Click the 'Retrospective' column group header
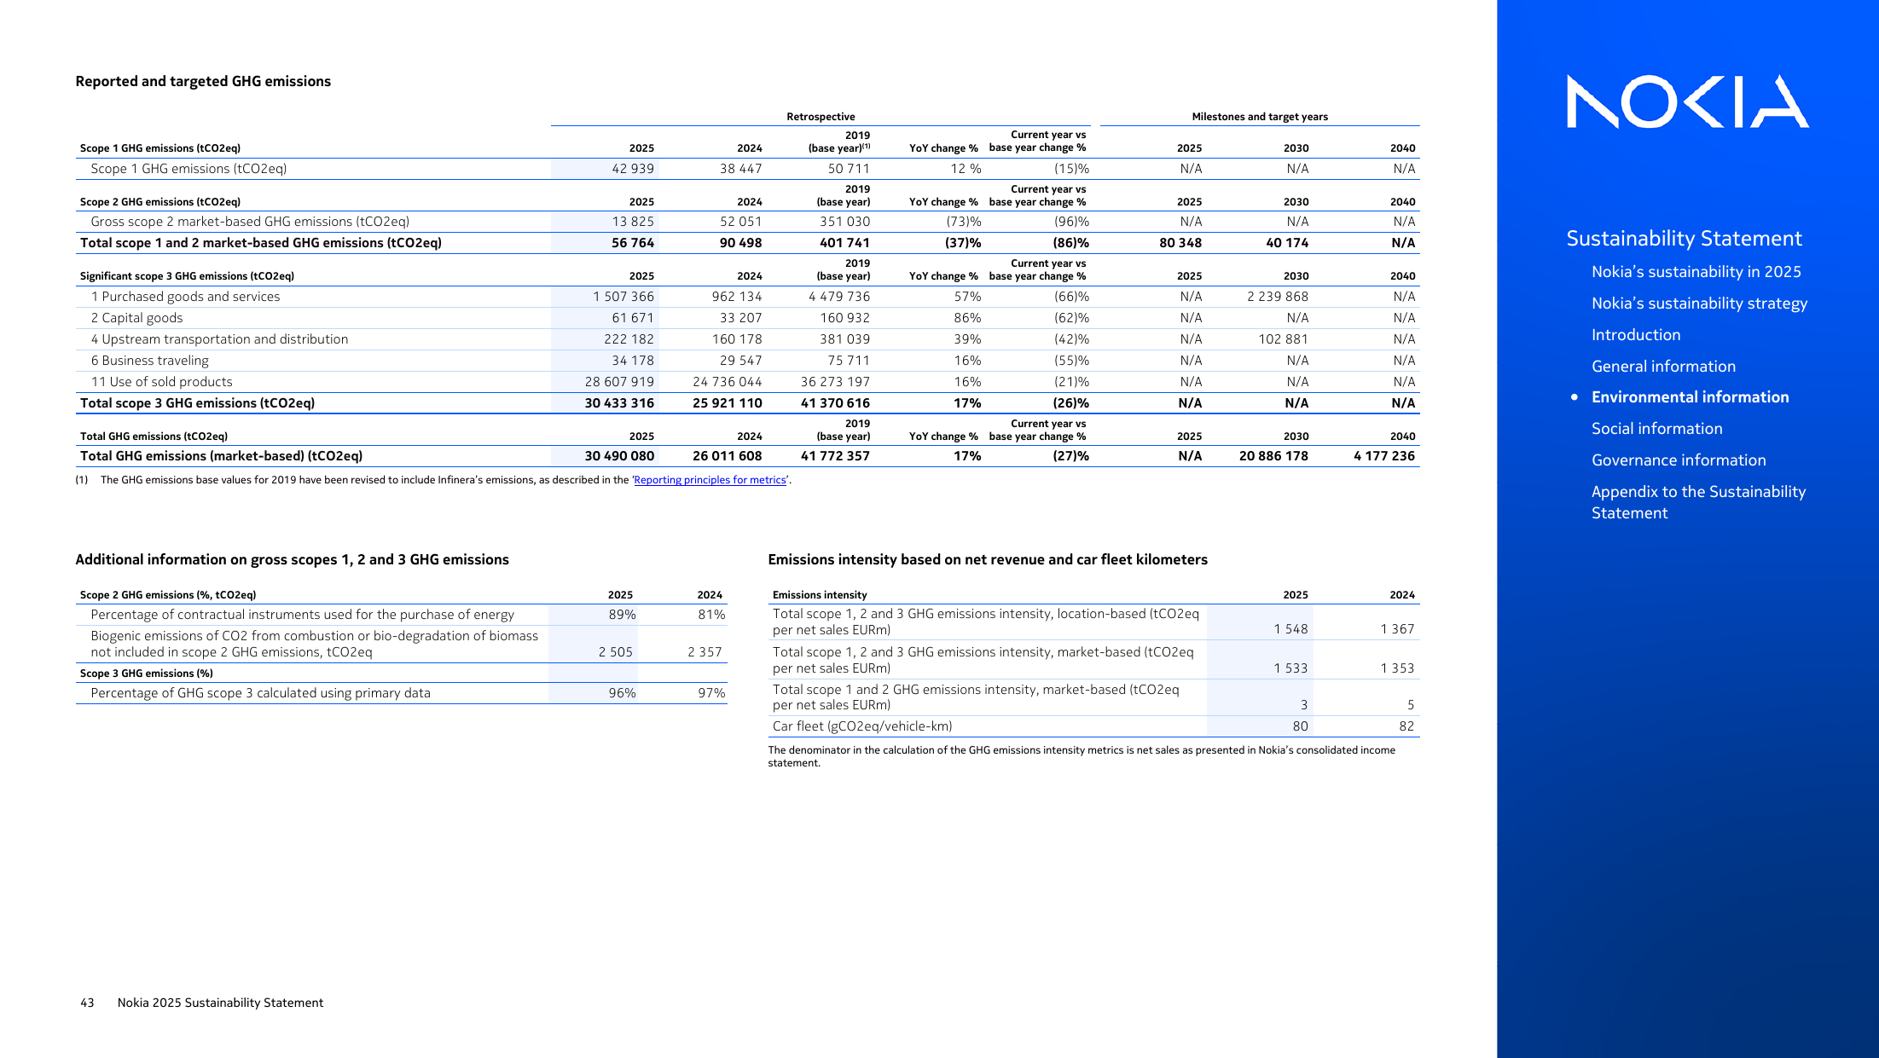 coord(821,117)
